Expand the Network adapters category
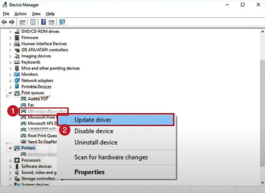The image size is (265, 193). pyautogui.click(x=11, y=81)
